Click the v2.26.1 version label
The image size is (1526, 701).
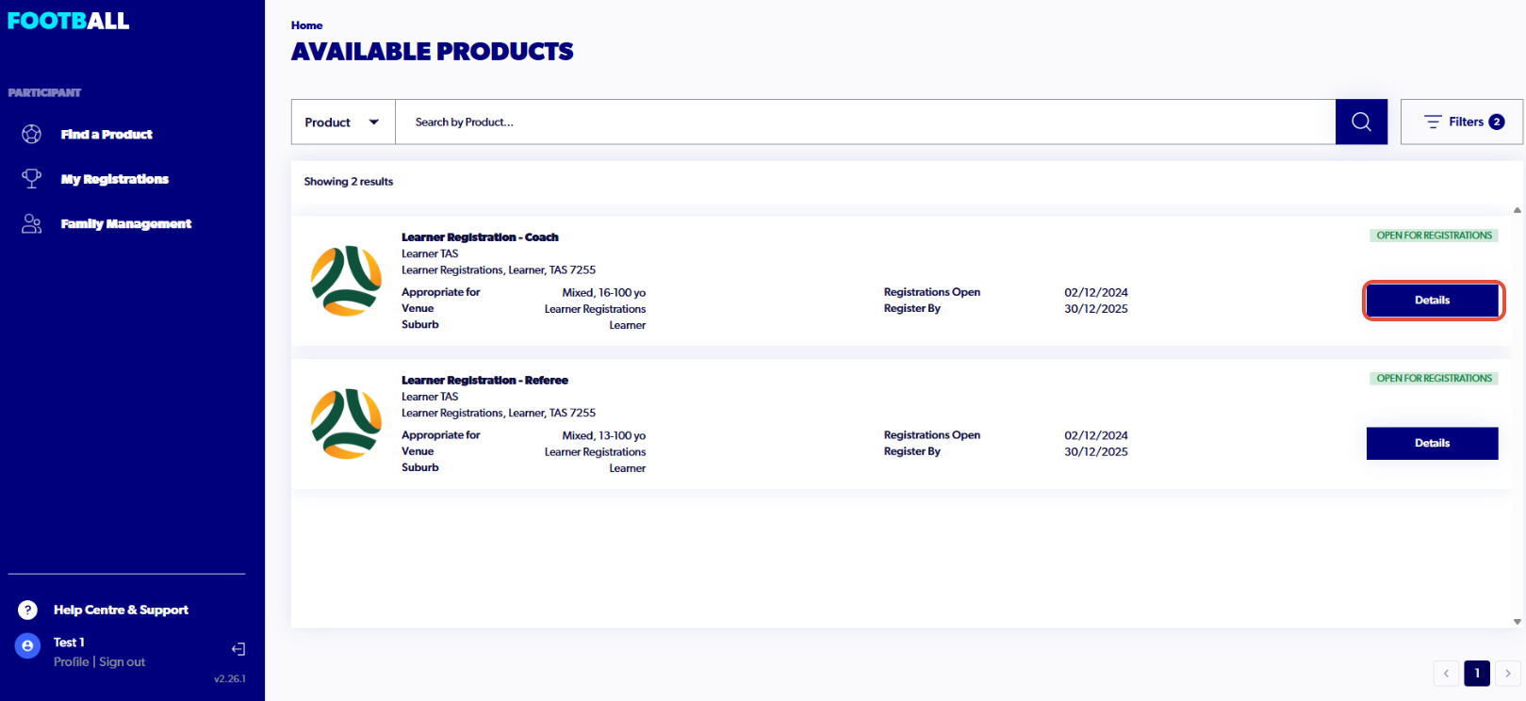pyautogui.click(x=230, y=678)
